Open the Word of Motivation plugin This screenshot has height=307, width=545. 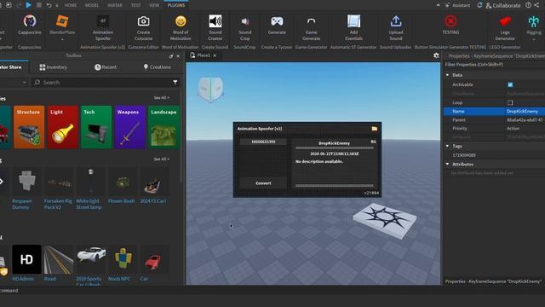[x=181, y=27]
